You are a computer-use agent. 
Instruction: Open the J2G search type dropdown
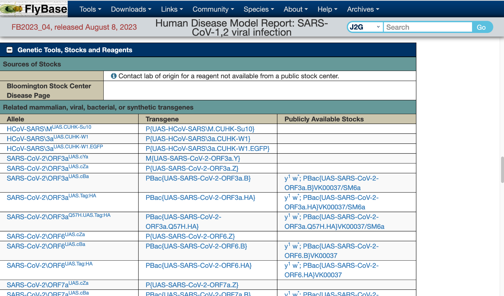click(365, 27)
